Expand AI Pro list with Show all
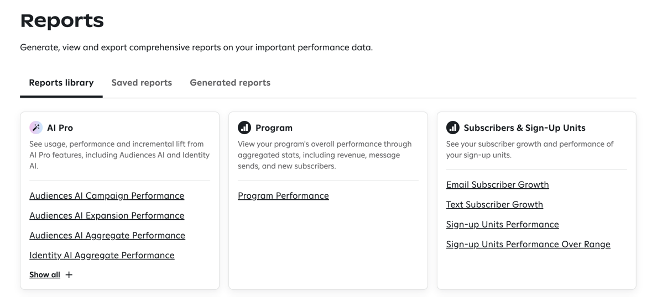The image size is (657, 297). click(x=45, y=275)
